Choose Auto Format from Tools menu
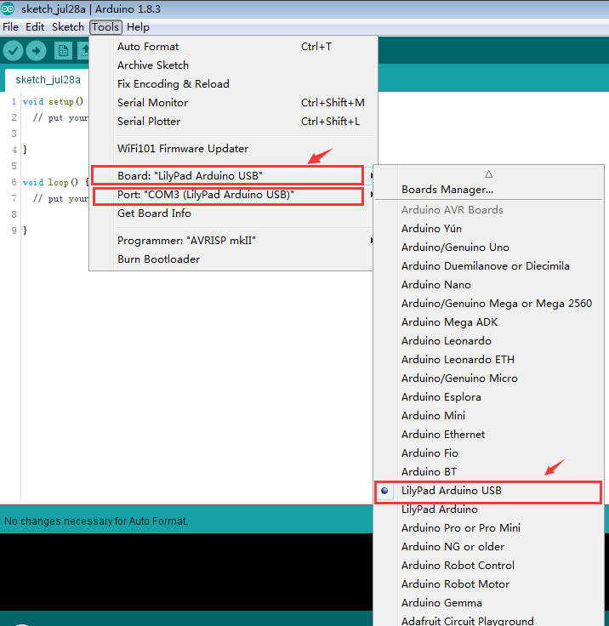The height and width of the screenshot is (626, 609). [x=148, y=47]
